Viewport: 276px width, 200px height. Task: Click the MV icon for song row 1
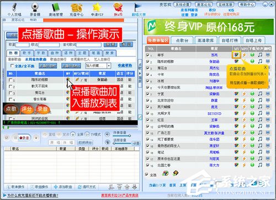click(236, 55)
